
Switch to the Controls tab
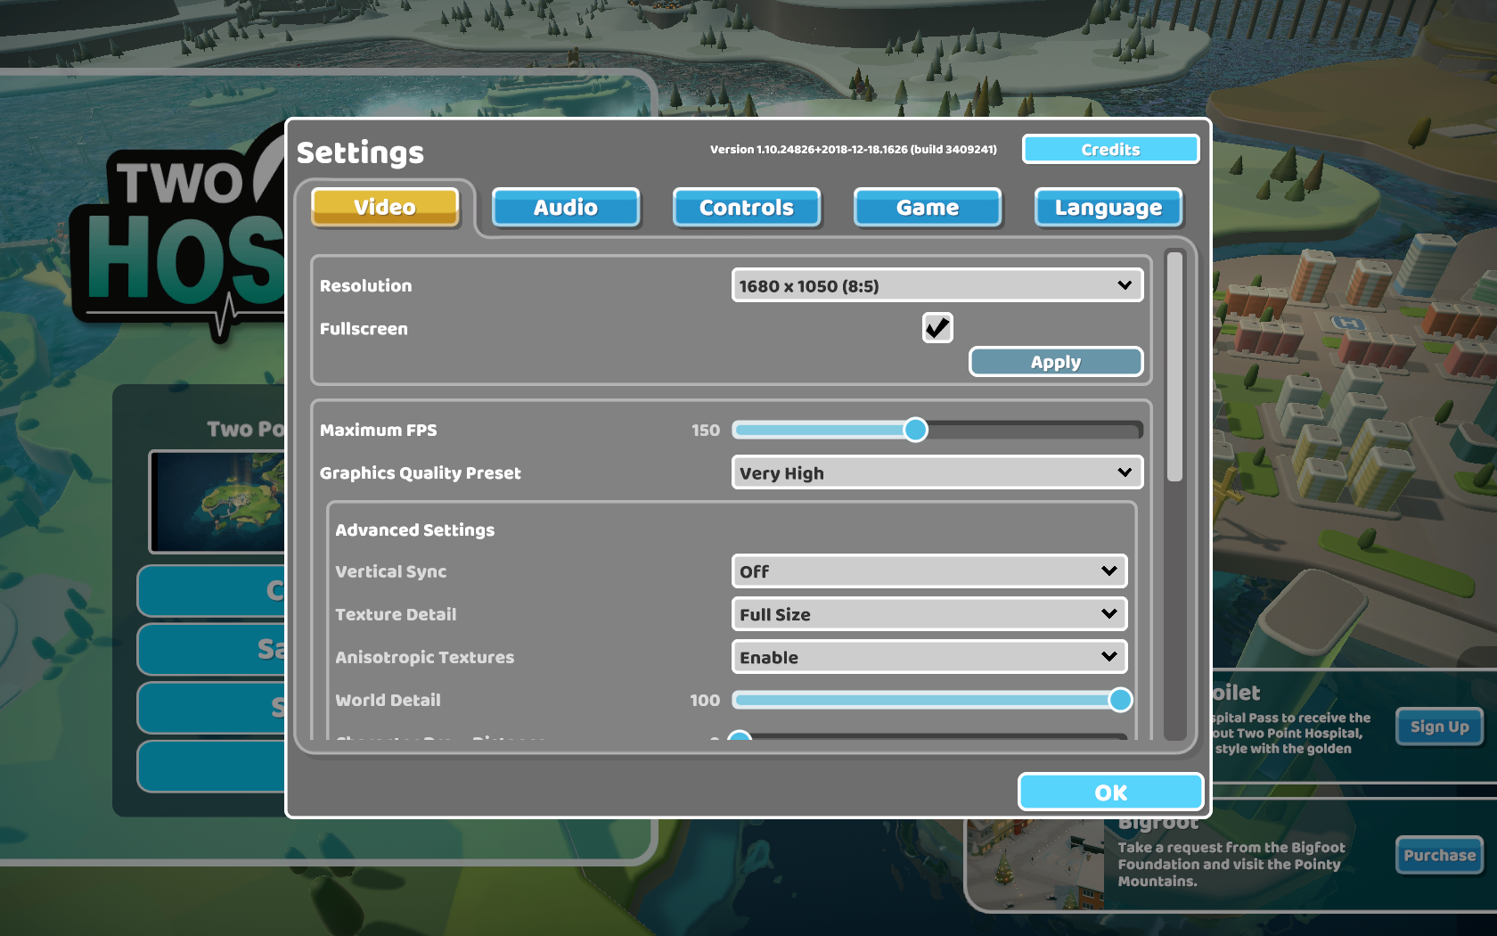click(747, 208)
